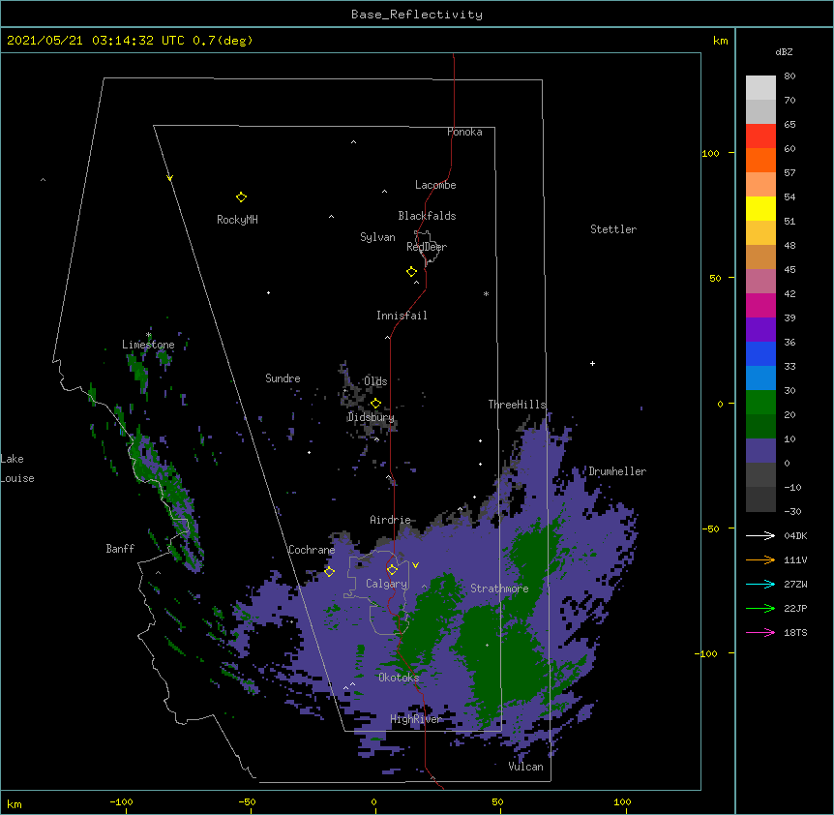Click the dBZ legend heading
Screen dimensions: 834x815
coord(784,52)
